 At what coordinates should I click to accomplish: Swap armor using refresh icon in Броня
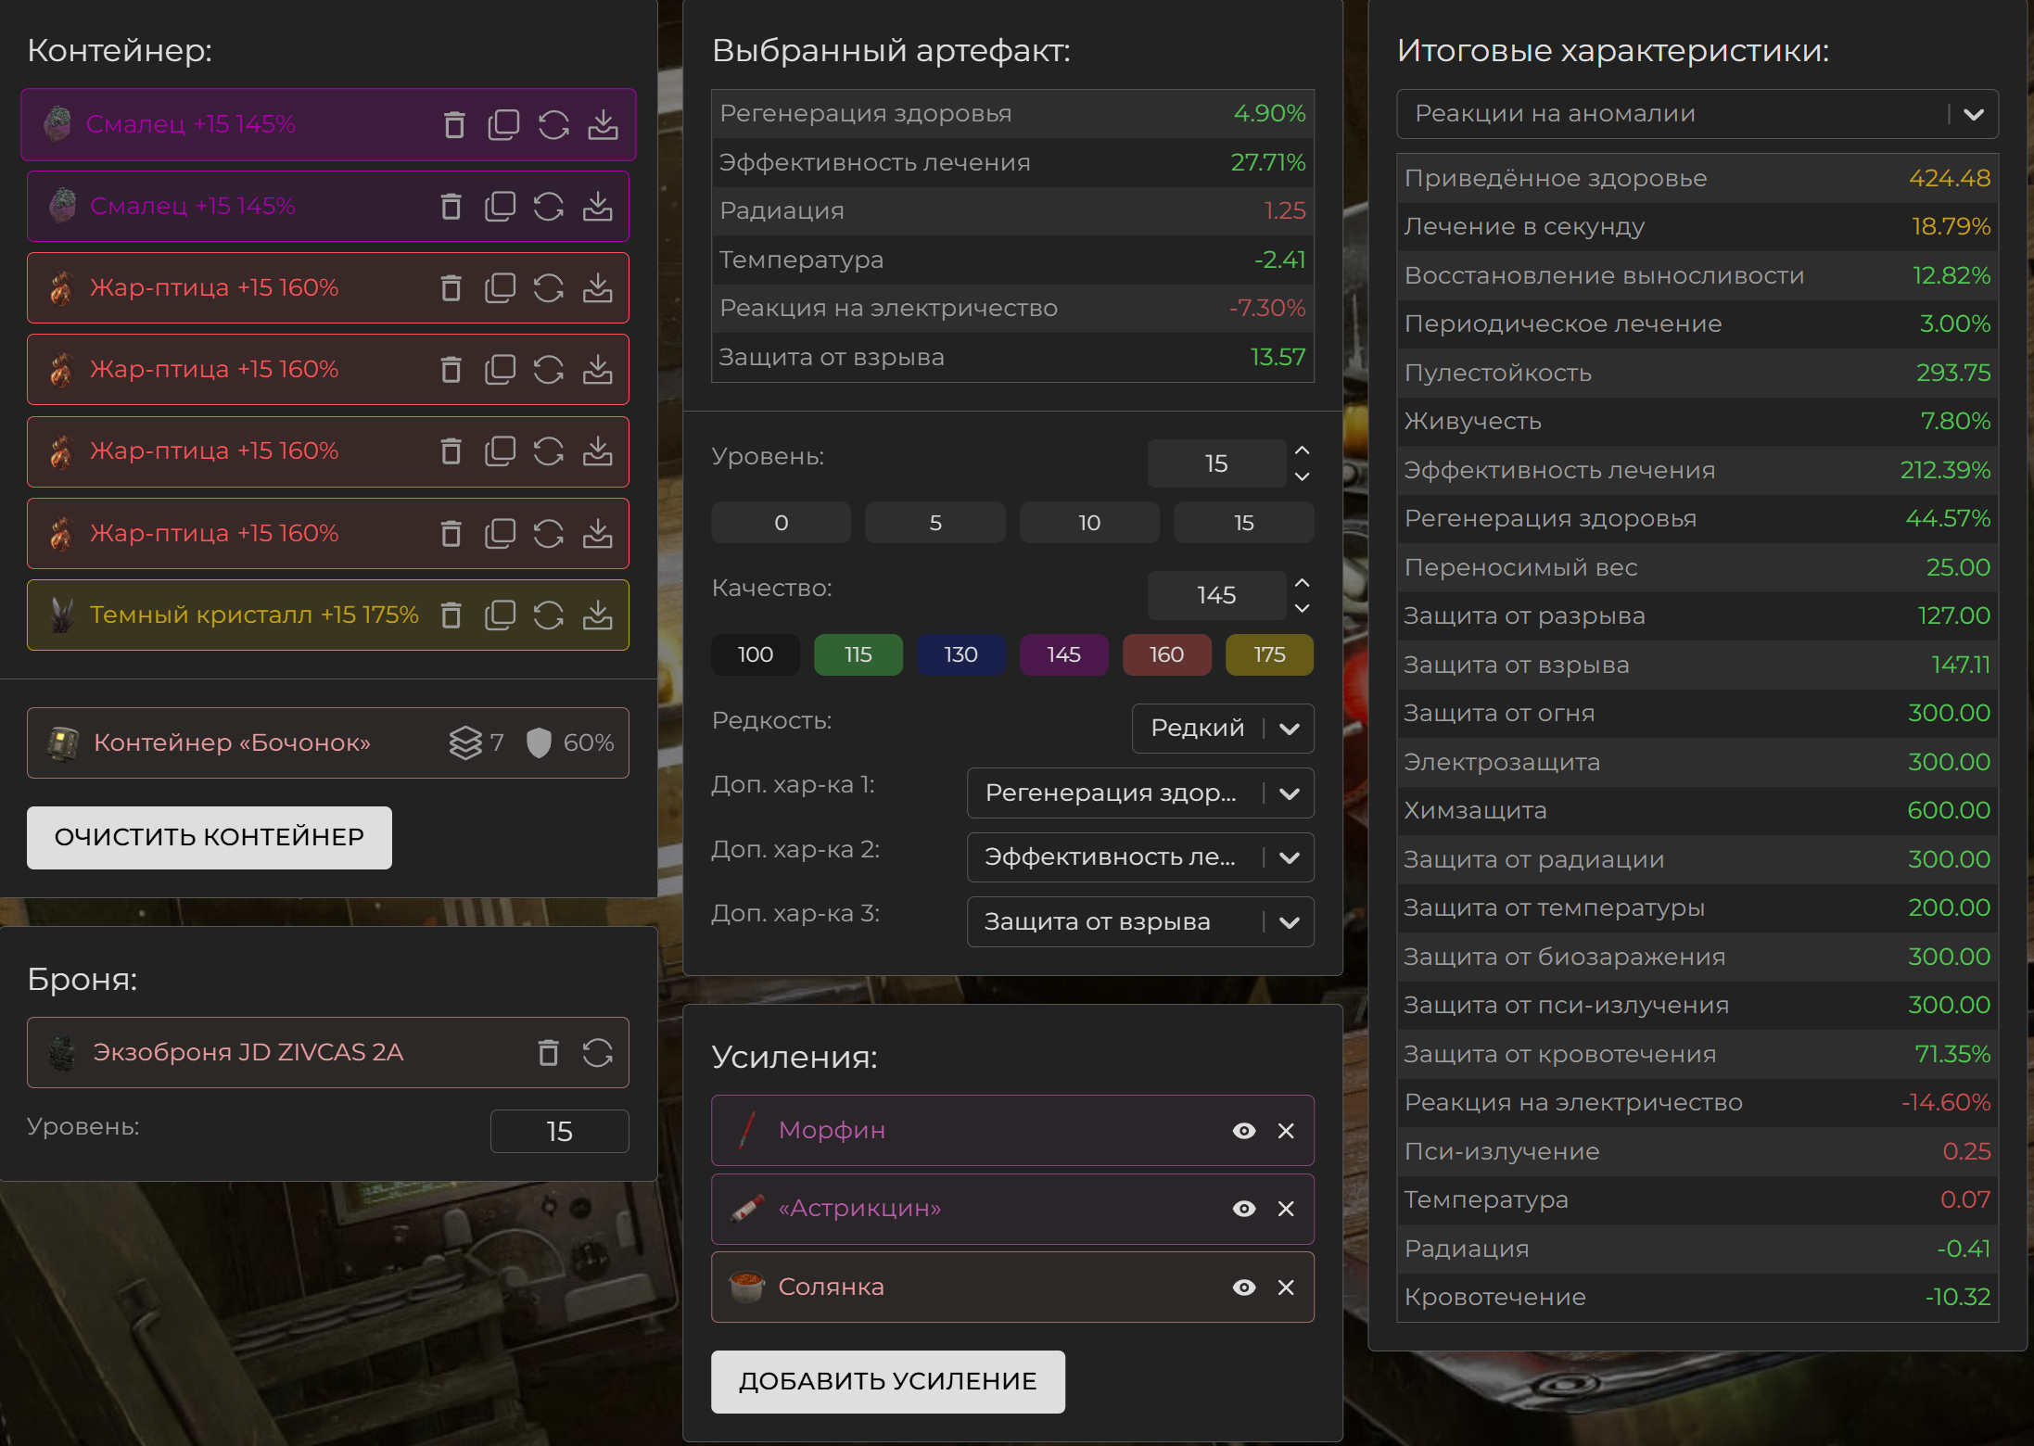(598, 1052)
